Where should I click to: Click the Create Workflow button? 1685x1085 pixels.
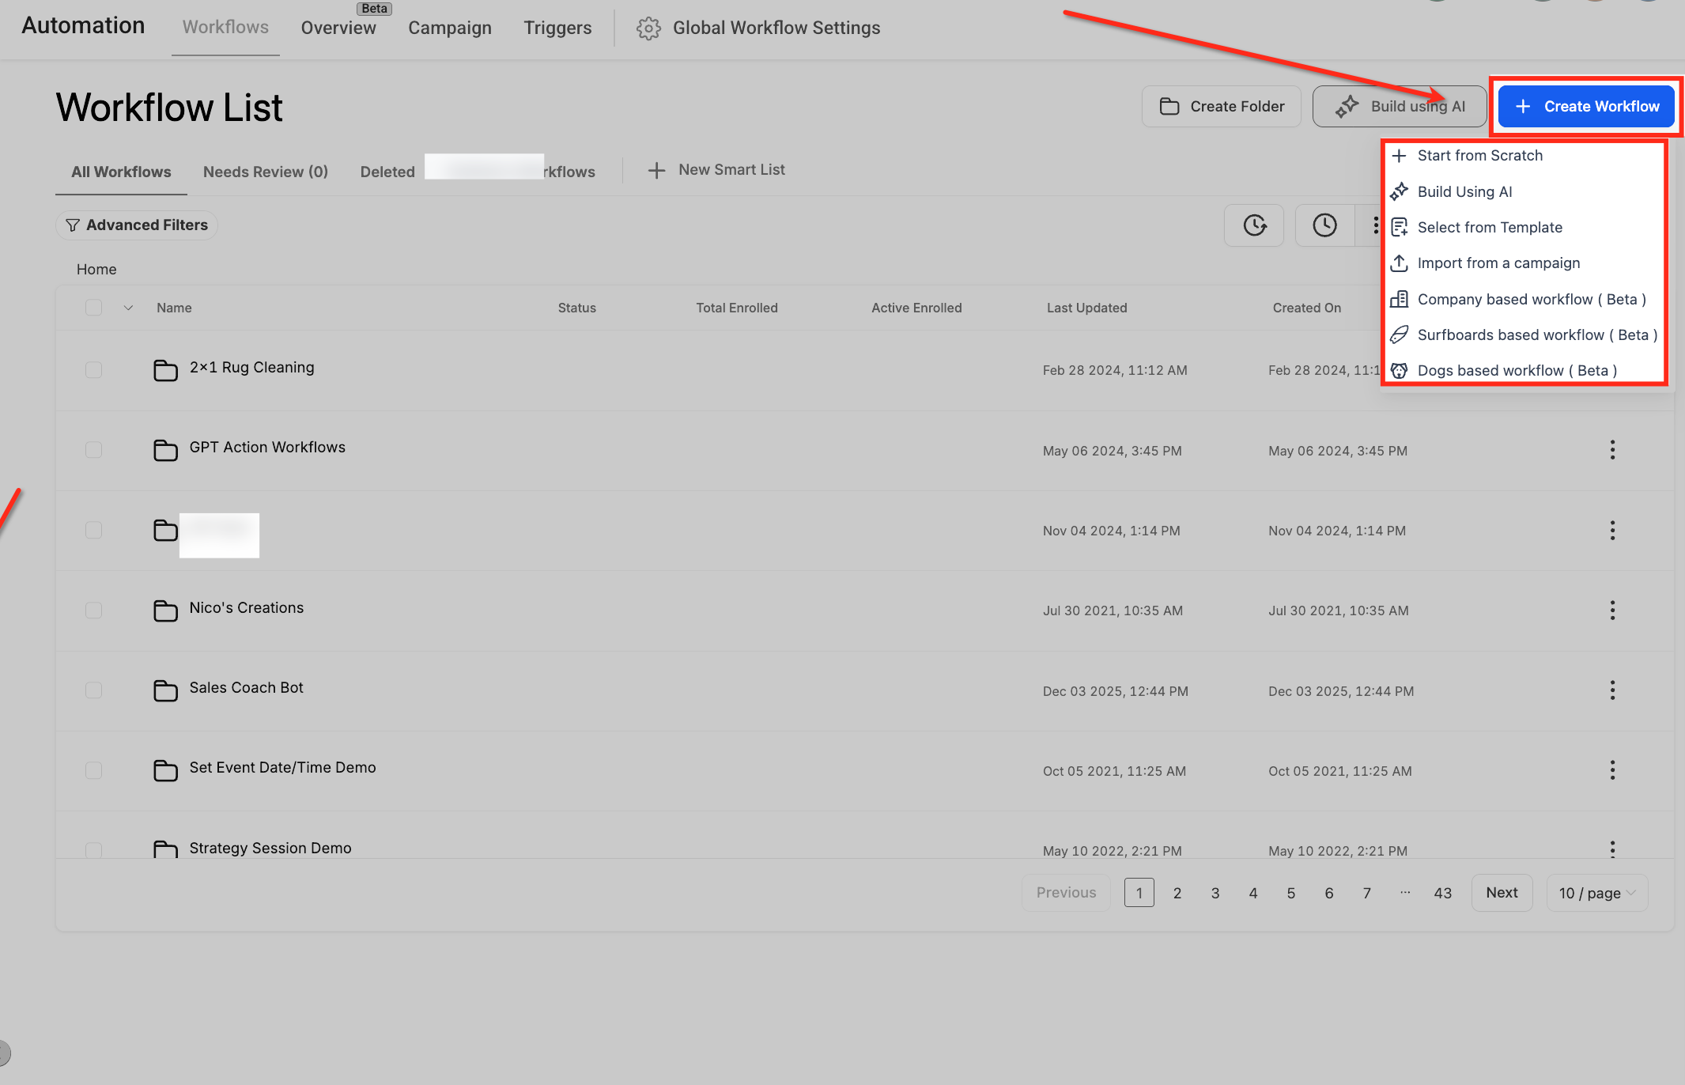click(1586, 107)
